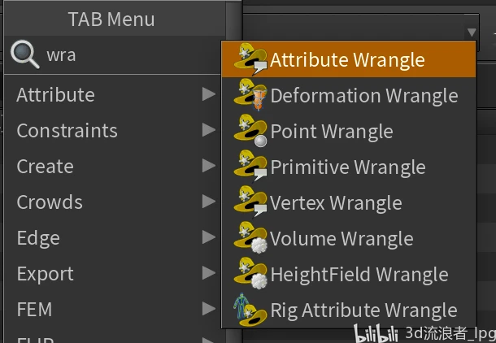
Task: Choose Attribute Wrangle from search results
Action: click(x=347, y=60)
